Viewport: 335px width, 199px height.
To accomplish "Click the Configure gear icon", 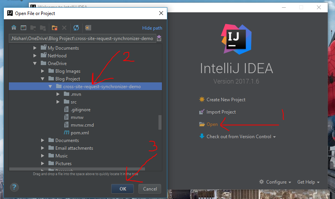I will [x=262, y=182].
